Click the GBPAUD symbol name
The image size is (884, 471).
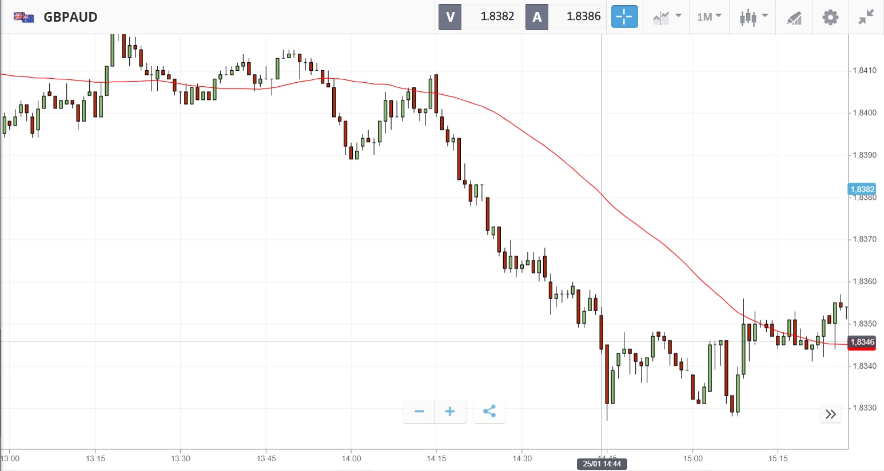(70, 17)
